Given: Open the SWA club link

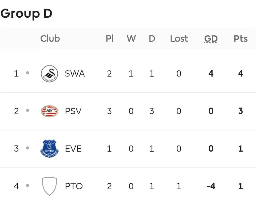Looking at the screenshot, I should [x=75, y=74].
